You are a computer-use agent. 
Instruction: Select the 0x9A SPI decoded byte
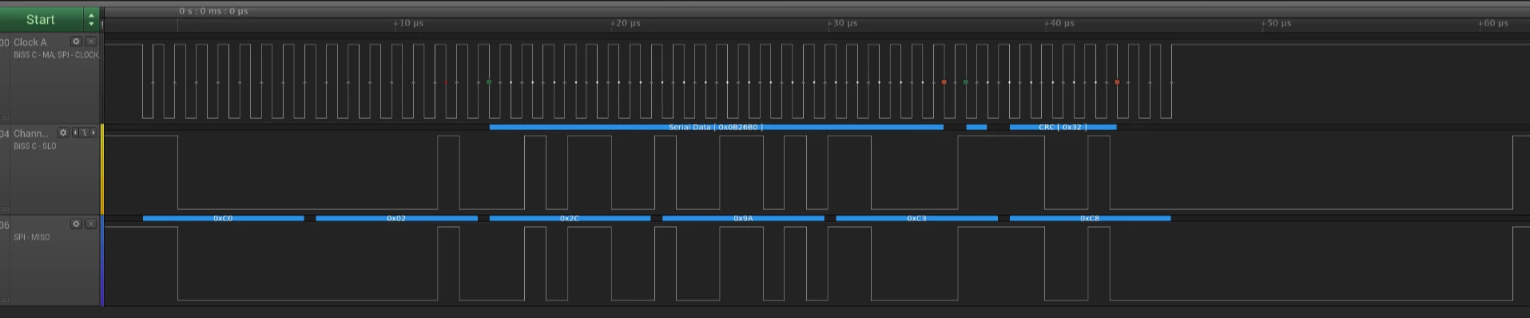tap(743, 218)
